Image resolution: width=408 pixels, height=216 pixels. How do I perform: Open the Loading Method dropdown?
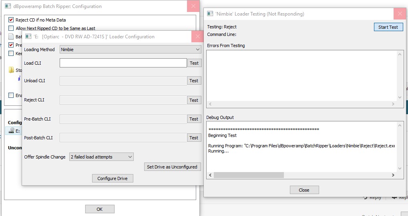tap(130, 50)
